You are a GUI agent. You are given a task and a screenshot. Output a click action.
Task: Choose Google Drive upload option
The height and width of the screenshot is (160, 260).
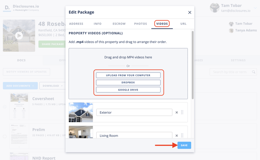click(128, 89)
